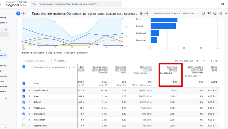Click the customize report note icon
Viewport: 228px width, 129px height.
tap(203, 13)
